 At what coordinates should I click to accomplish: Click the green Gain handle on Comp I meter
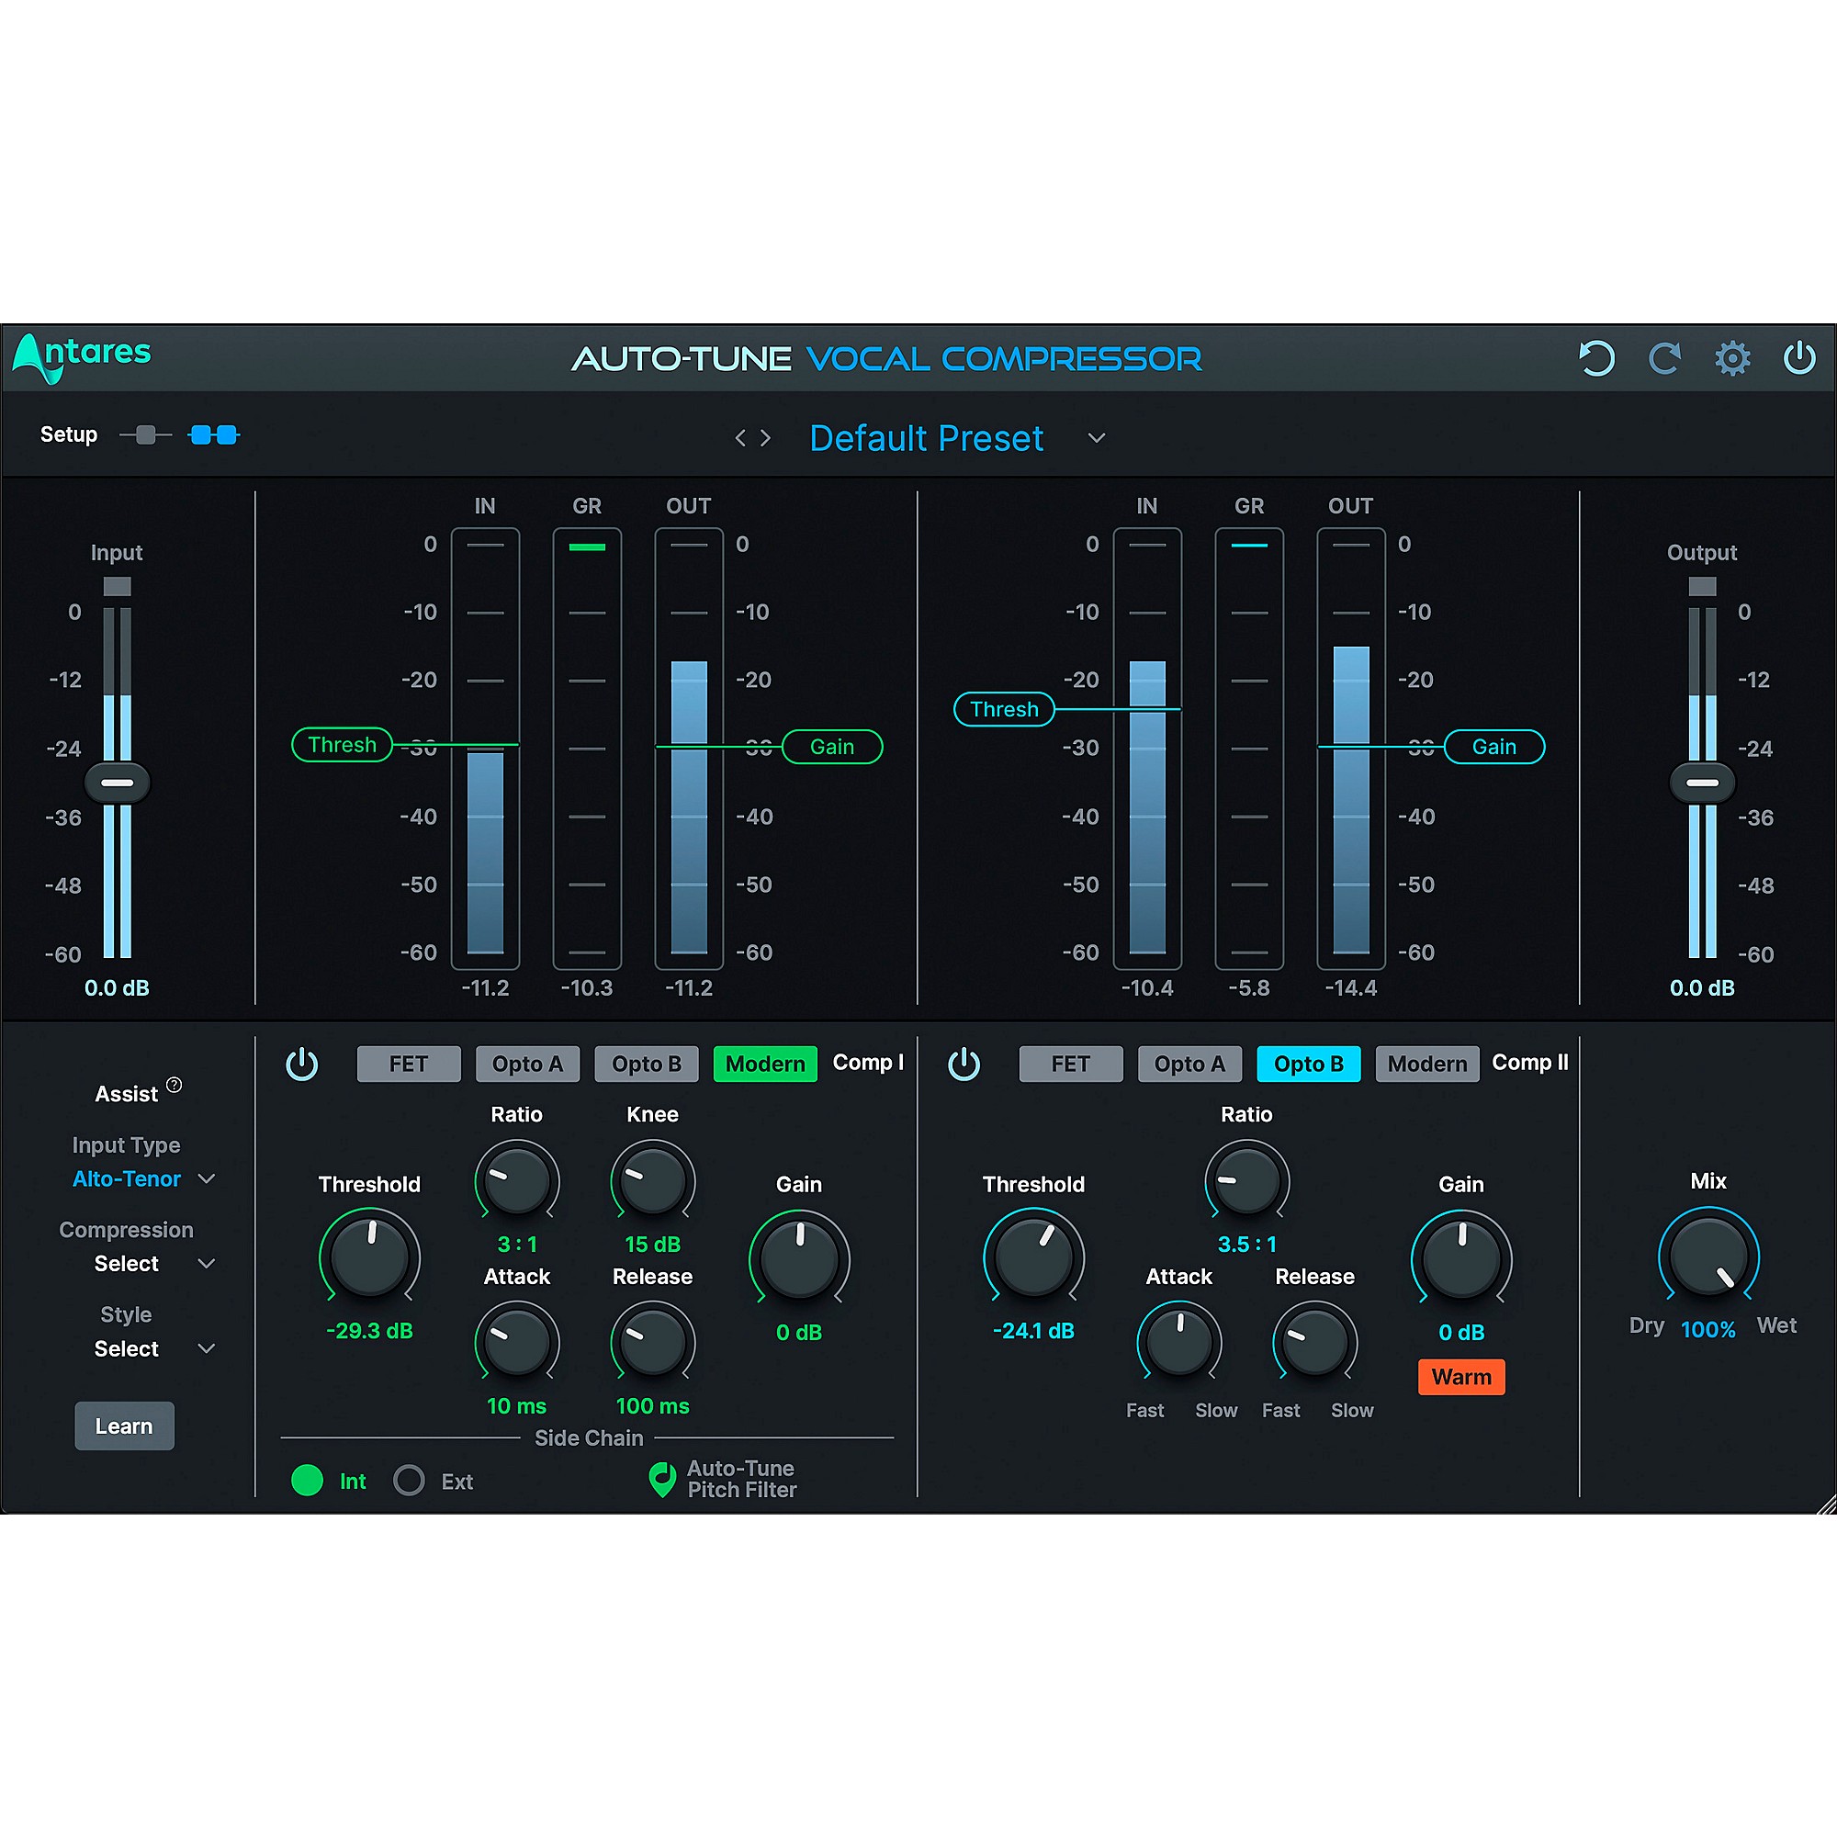(832, 747)
